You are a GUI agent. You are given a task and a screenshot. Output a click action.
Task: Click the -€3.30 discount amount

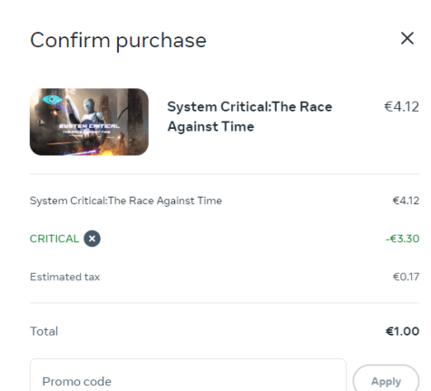pyautogui.click(x=403, y=239)
